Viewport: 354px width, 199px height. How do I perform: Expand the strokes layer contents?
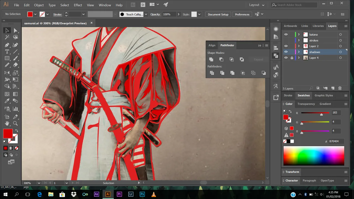(x=299, y=40)
